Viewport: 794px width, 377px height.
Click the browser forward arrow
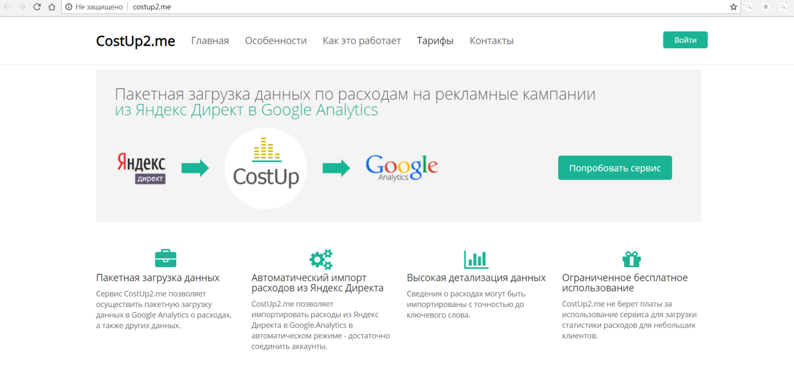point(22,7)
